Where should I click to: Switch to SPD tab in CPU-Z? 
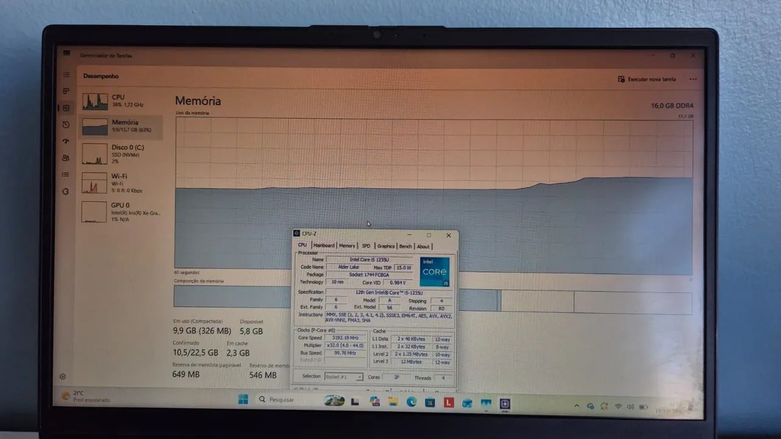tap(366, 246)
